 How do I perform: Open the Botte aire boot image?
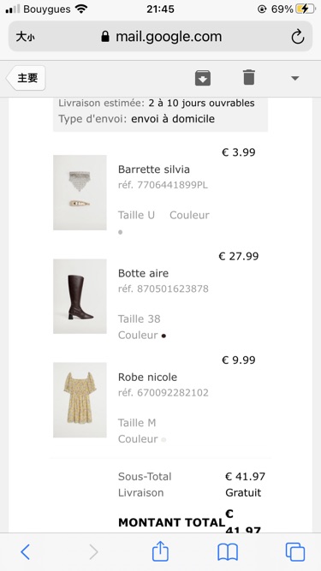[80, 296]
